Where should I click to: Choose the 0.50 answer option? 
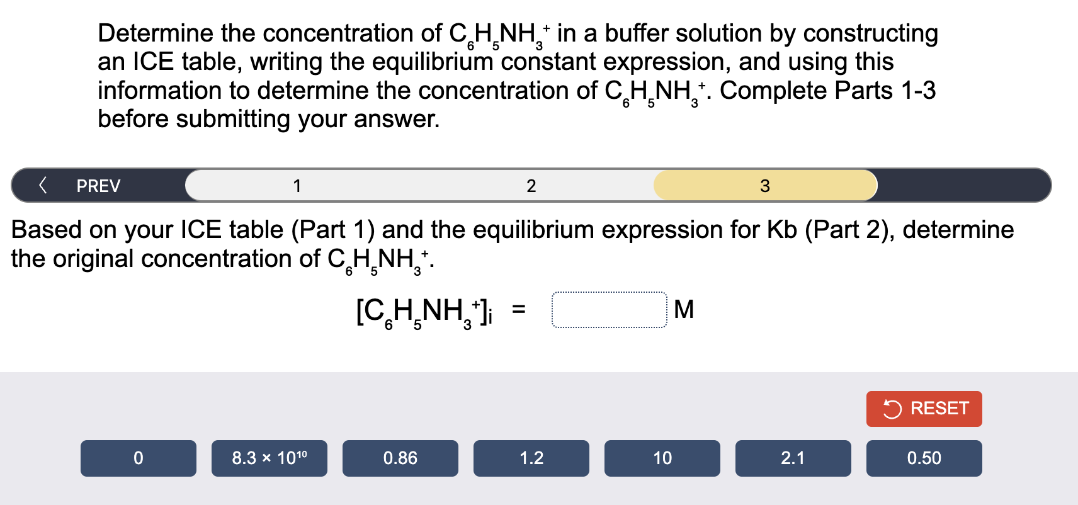924,458
